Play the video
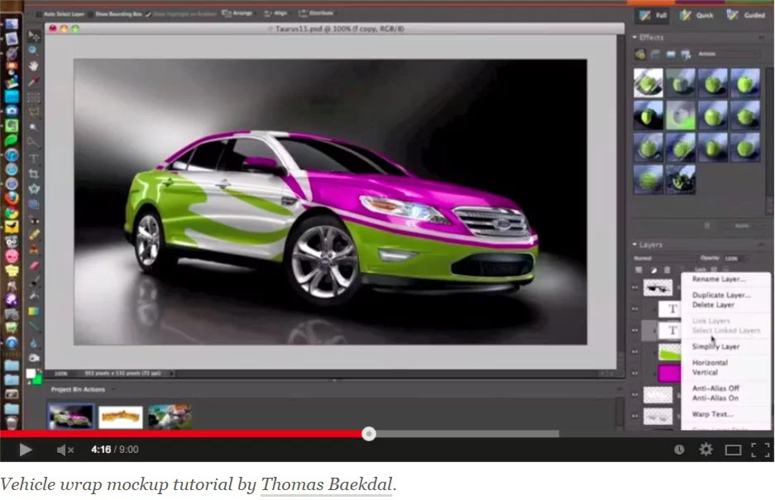Viewport: 775px width, 500px height. [25, 450]
